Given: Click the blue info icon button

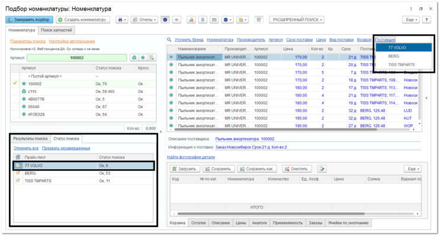Looking at the screenshot, I should 165,20.
